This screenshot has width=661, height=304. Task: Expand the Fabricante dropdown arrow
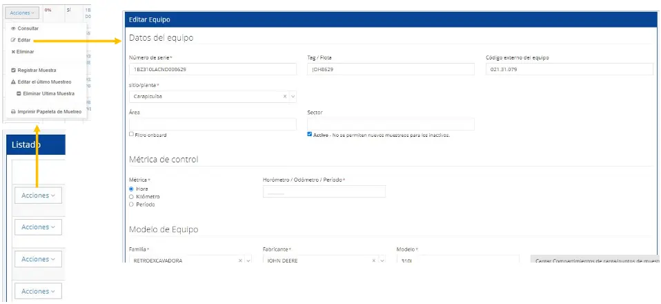[x=382, y=260]
